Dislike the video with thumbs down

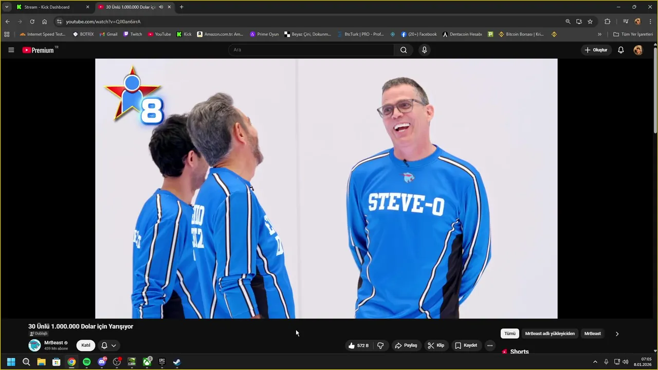coord(380,345)
